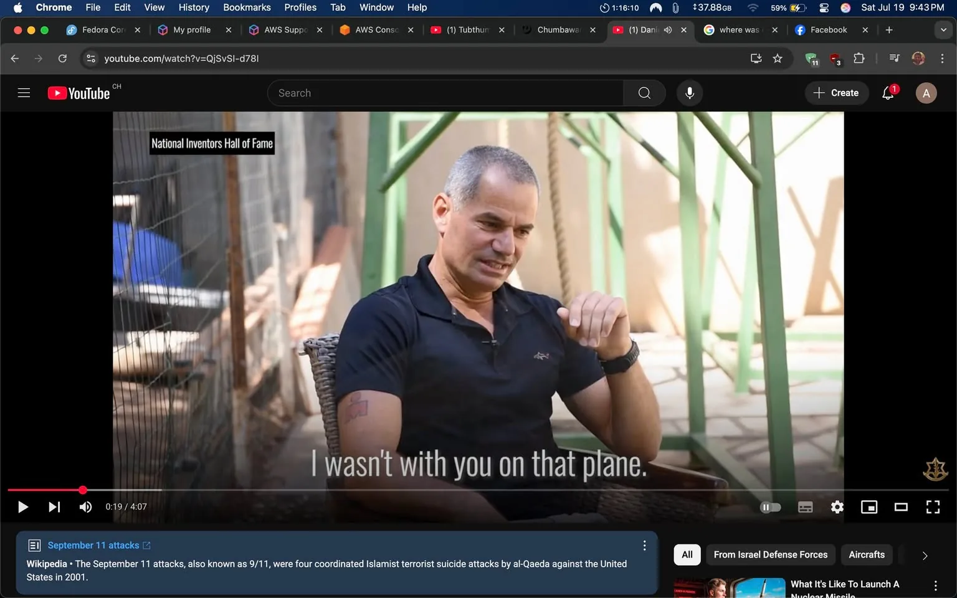The height and width of the screenshot is (598, 957).
Task: Switch player to theater mode
Action: 900,506
